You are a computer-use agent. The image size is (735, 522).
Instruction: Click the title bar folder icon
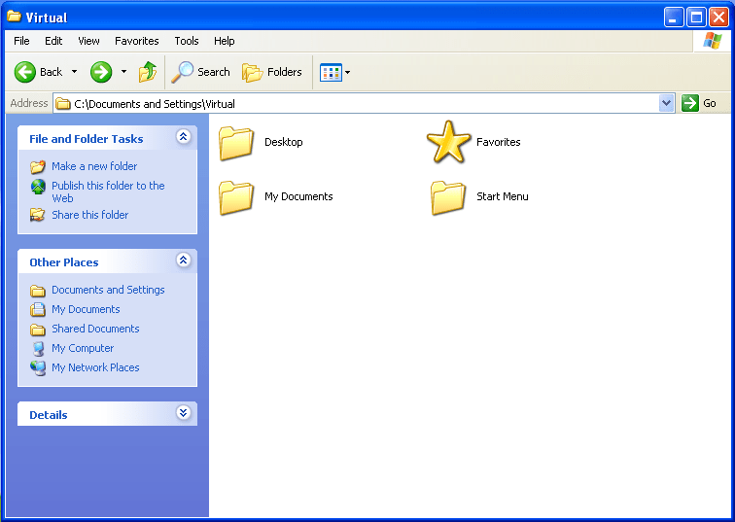[x=14, y=17]
